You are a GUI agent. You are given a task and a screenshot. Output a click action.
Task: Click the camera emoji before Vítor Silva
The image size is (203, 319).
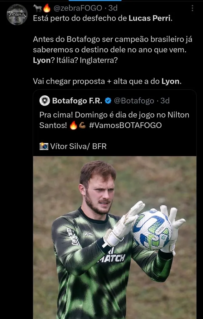tap(44, 146)
